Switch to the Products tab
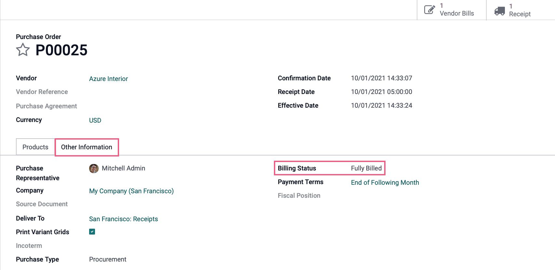 [x=35, y=147]
